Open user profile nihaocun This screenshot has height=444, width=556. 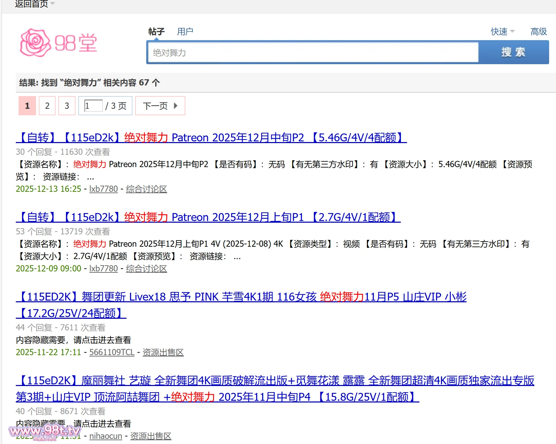point(105,436)
